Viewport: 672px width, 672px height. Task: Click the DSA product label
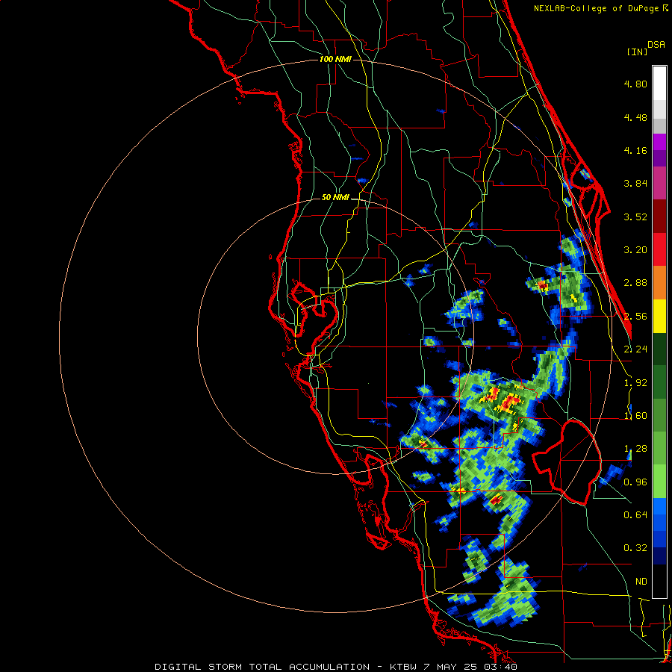click(x=656, y=45)
